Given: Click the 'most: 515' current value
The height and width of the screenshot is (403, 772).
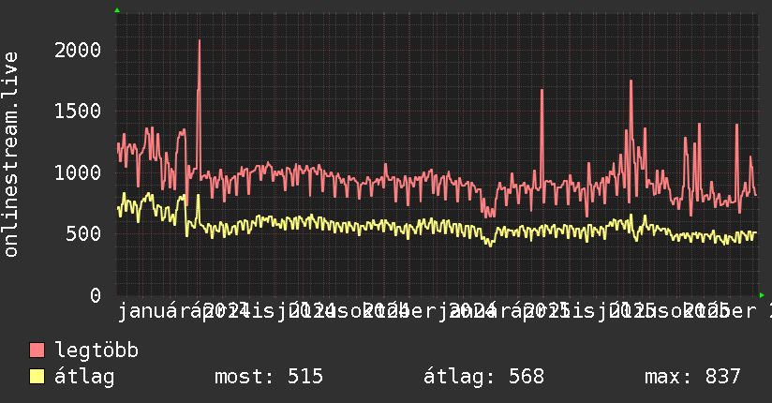Looking at the screenshot, I should coord(269,377).
